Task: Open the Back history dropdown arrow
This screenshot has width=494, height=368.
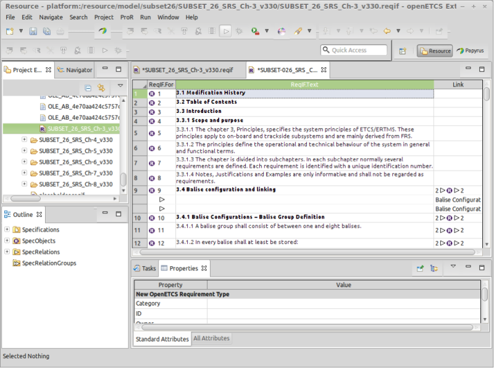Action: pos(398,31)
